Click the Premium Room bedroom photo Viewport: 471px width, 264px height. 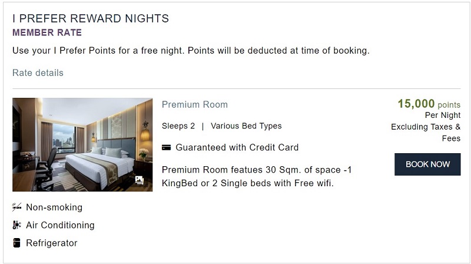click(x=82, y=144)
